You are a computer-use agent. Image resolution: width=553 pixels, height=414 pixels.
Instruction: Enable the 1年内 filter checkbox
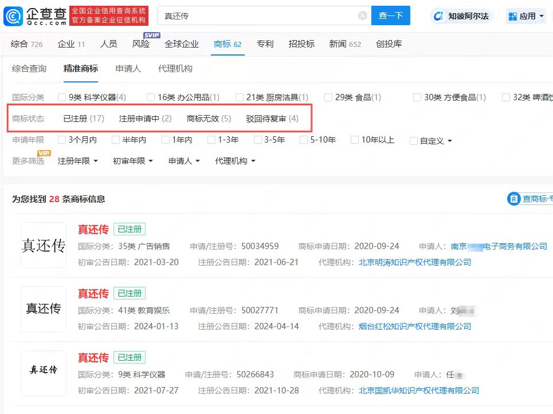(165, 140)
